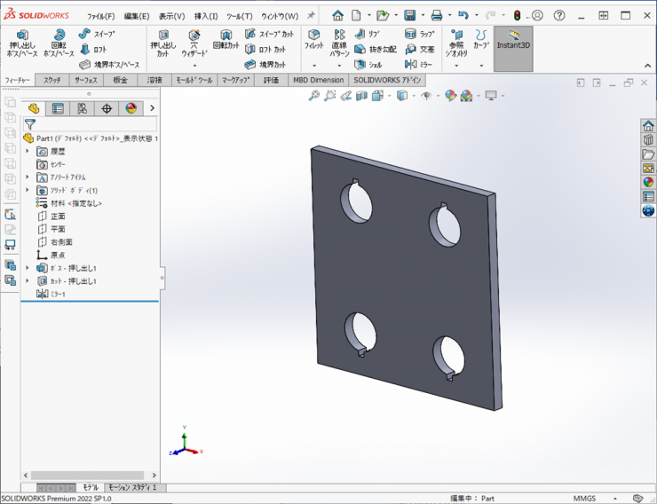This screenshot has width=657, height=504.
Task: Select the Fillet tool in ribbon
Action: (313, 40)
